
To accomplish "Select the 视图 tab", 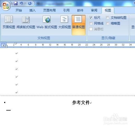I will pos(108,10).
